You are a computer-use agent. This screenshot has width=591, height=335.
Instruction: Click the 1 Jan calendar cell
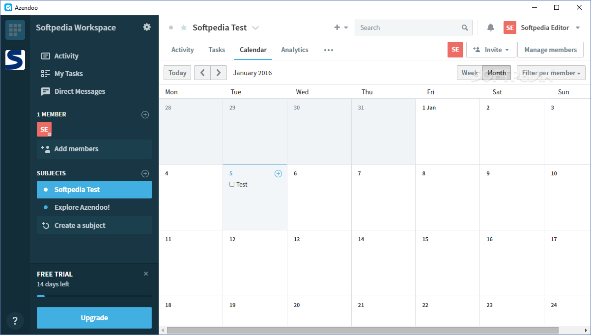point(448,132)
